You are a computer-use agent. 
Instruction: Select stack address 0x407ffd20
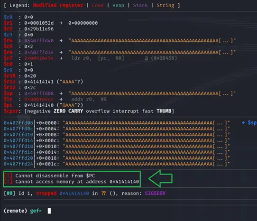tap(18, 158)
